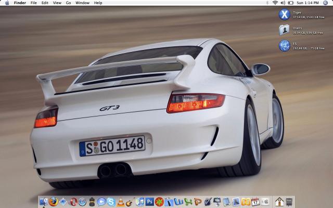Screen dimensions: 333x208
Task: Click the ES volume label
Action: 295,44
